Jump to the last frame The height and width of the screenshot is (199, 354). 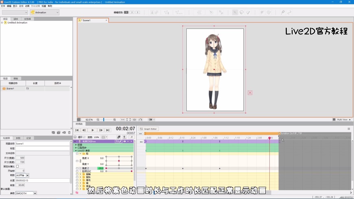pos(108,130)
